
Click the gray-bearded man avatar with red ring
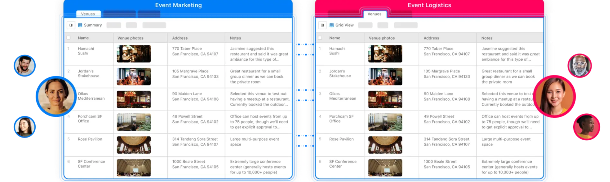(580, 65)
